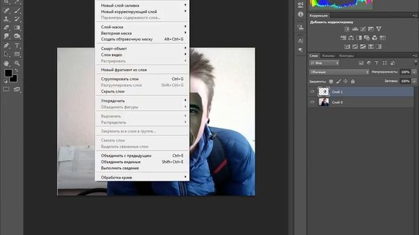Select the Zoom magnifier tool

click(17, 63)
